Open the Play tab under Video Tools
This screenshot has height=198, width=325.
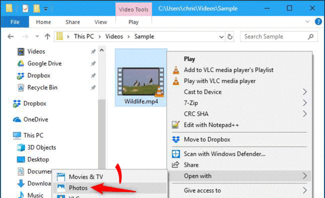[x=133, y=22]
